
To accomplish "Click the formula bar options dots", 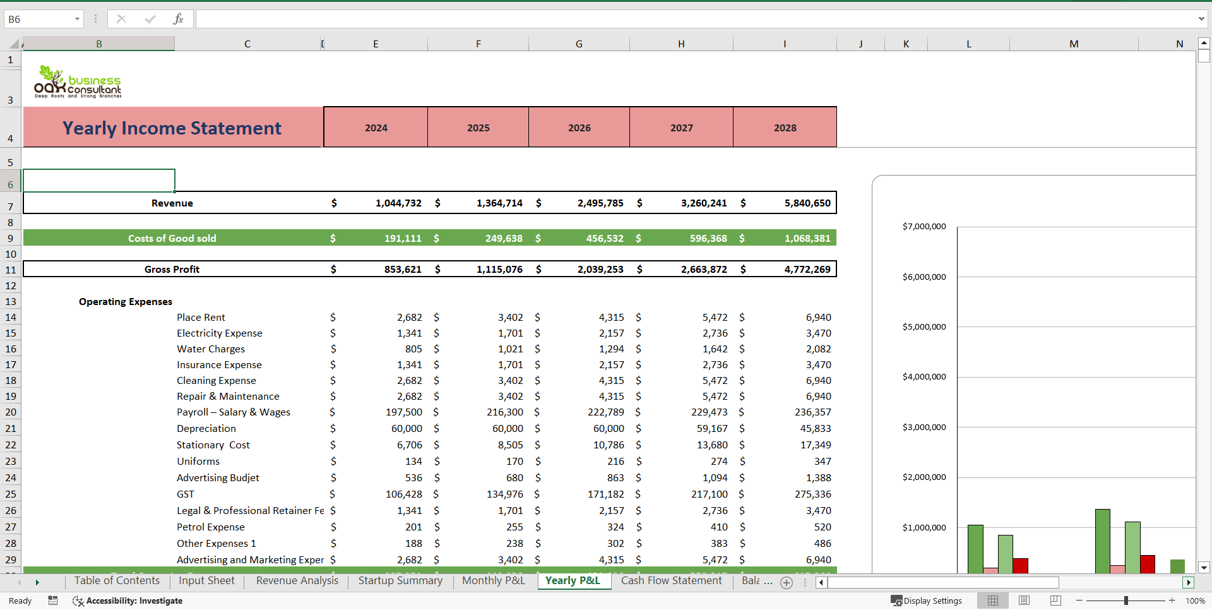I will 95,19.
